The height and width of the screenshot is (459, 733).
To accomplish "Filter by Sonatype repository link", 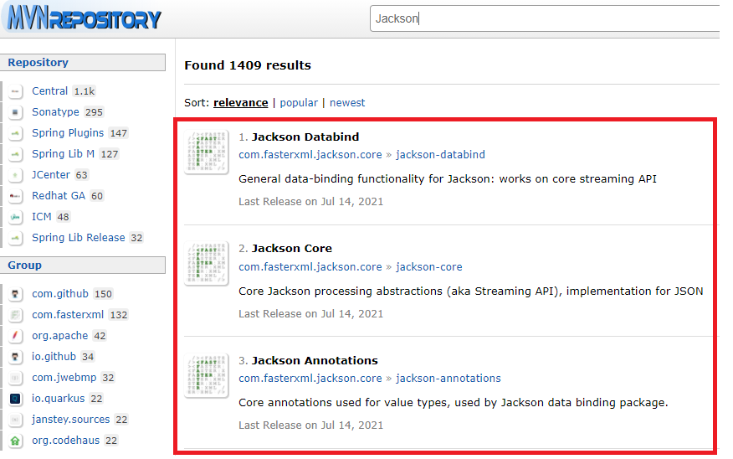I will point(55,112).
